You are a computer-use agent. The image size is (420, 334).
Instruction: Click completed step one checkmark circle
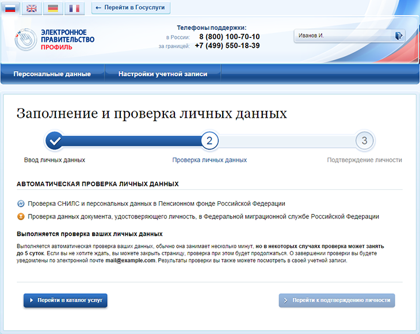tap(55, 140)
